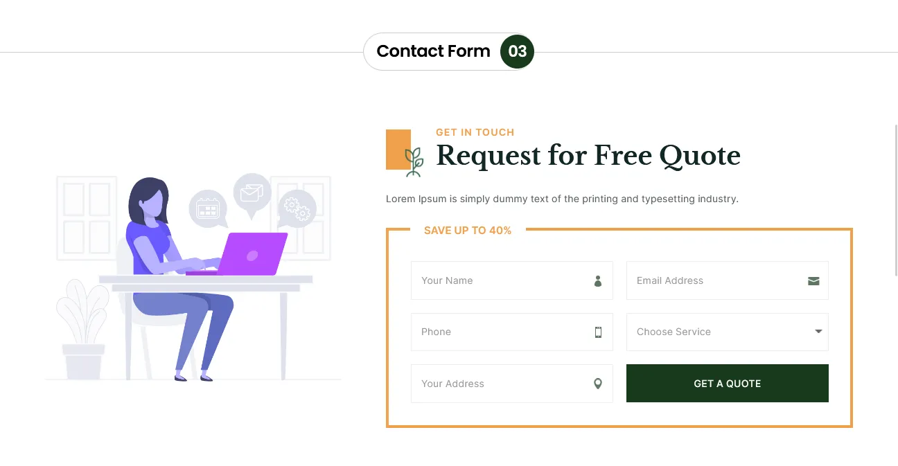The width and height of the screenshot is (898, 466).
Task: Click the plant sprout icon beside the heading
Action: [x=414, y=162]
